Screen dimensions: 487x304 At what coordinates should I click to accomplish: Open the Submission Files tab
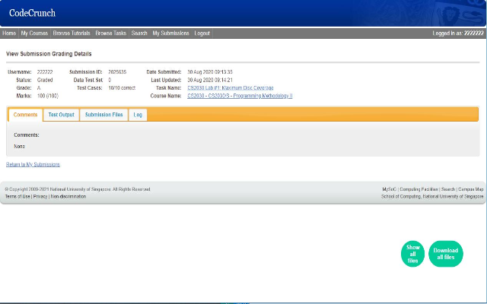coord(103,115)
